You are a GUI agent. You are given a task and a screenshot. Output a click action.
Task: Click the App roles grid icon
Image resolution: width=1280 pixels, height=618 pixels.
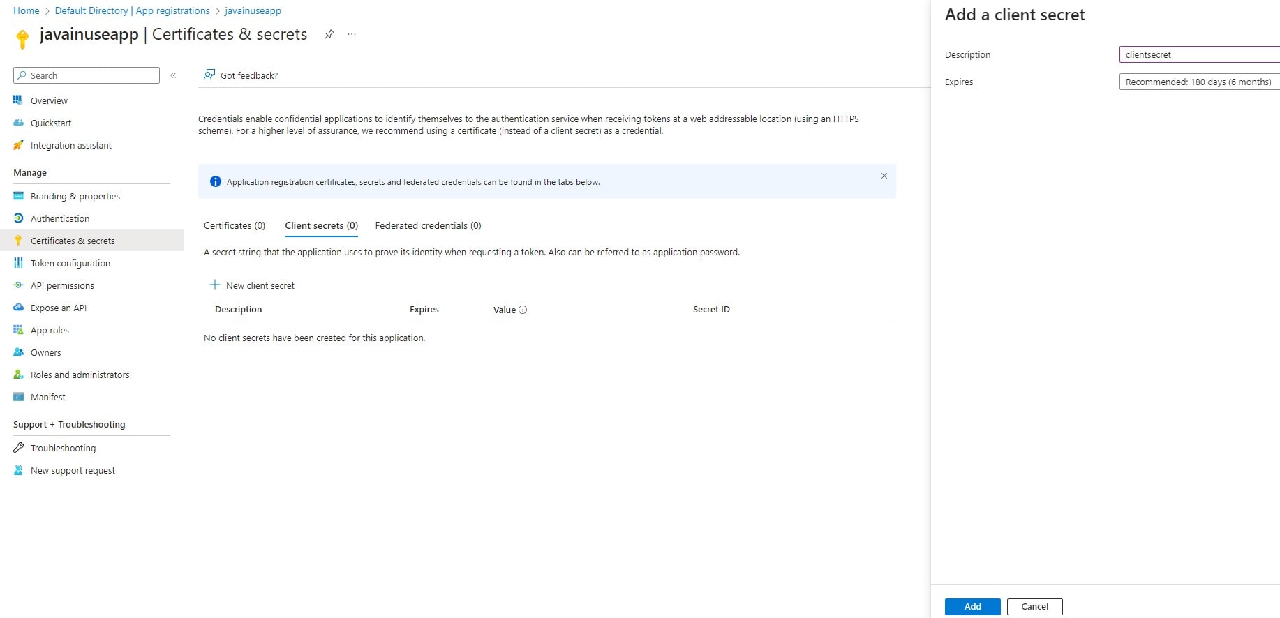click(18, 330)
